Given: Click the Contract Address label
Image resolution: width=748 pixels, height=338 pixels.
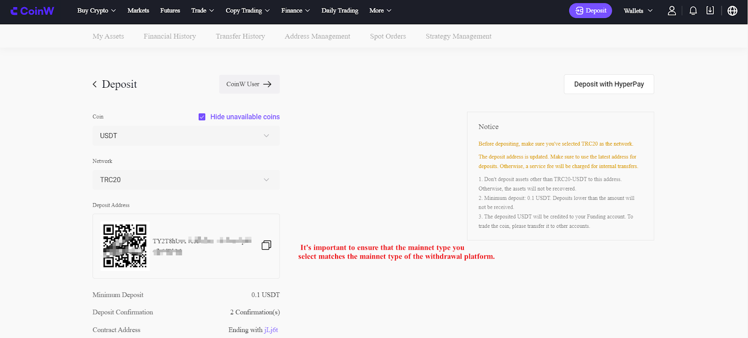Looking at the screenshot, I should tap(116, 330).
